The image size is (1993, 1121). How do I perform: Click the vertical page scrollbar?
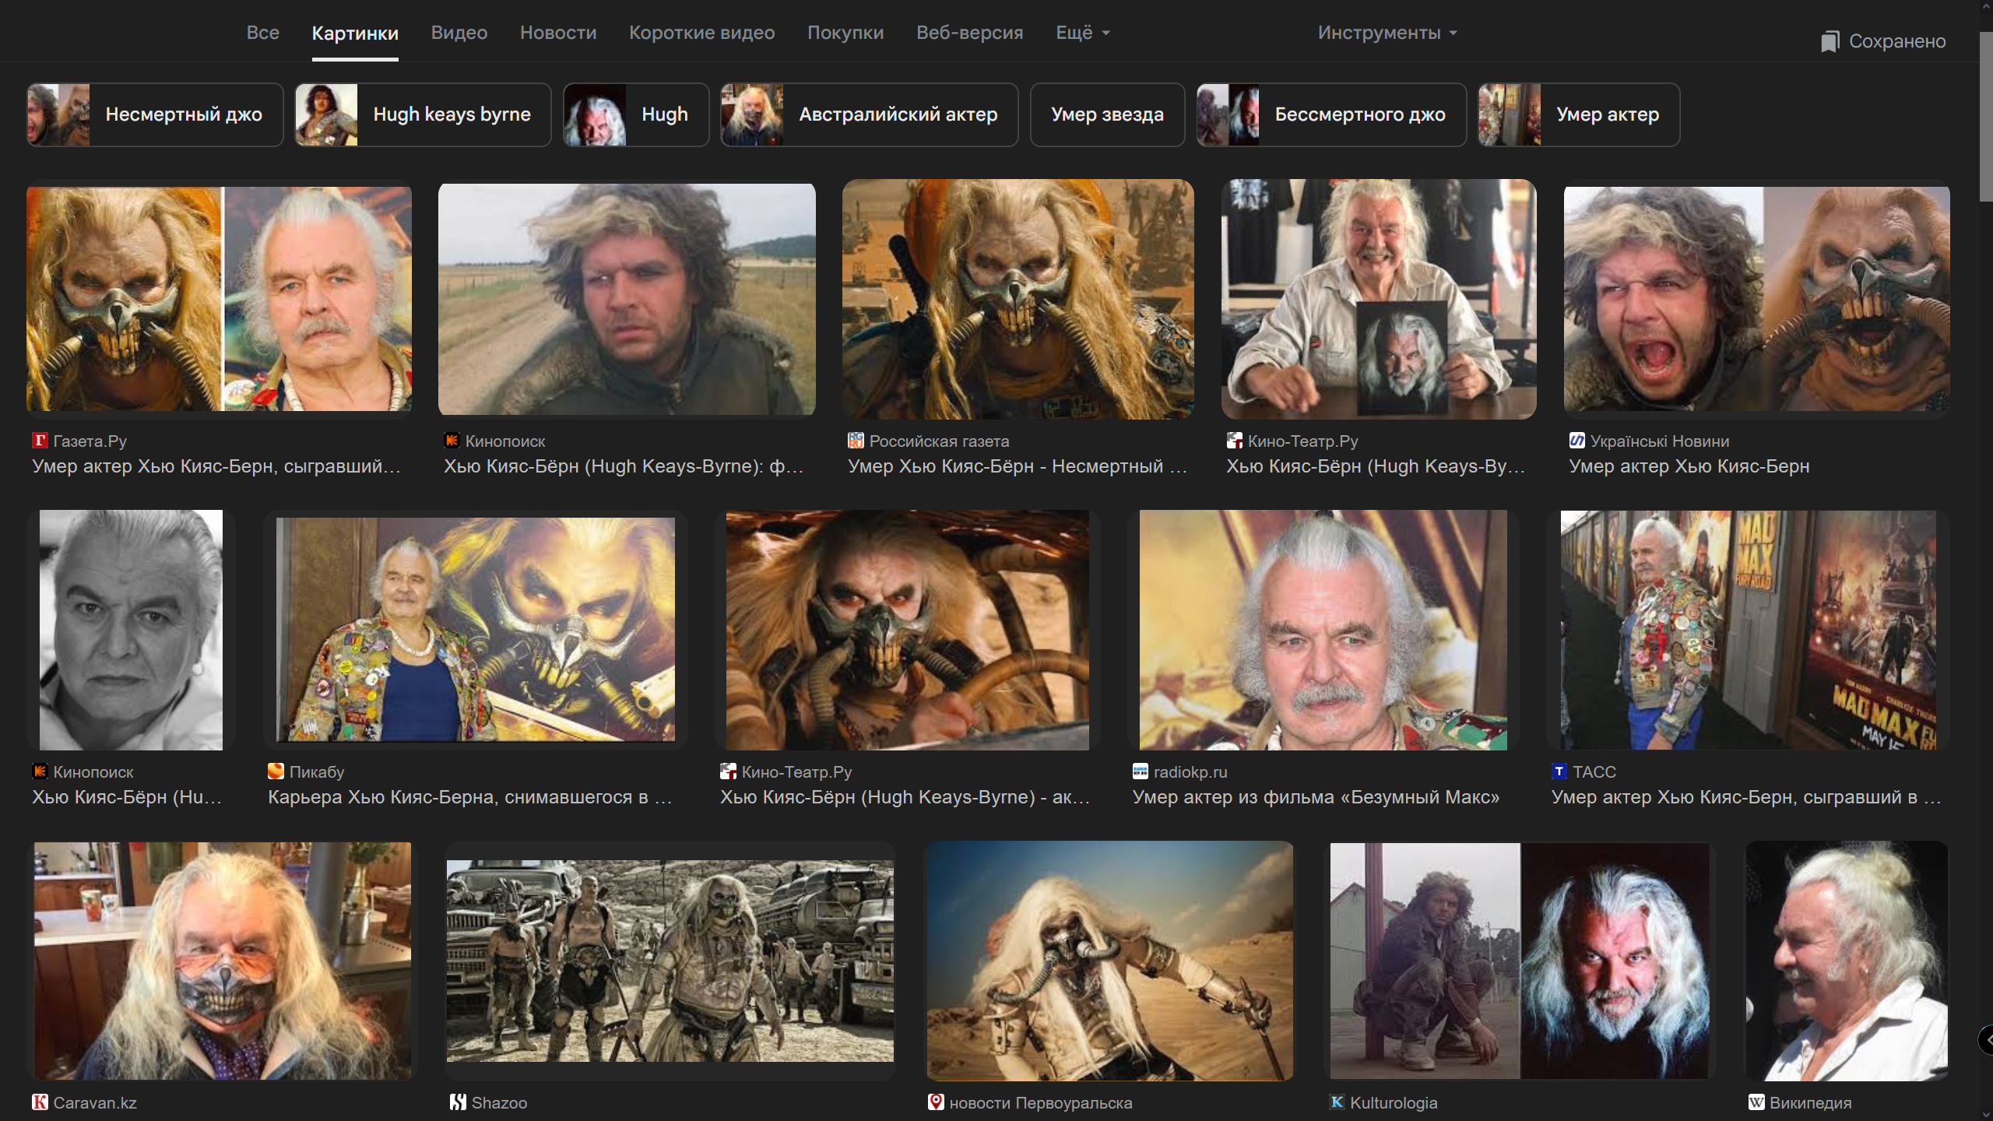[x=1985, y=117]
